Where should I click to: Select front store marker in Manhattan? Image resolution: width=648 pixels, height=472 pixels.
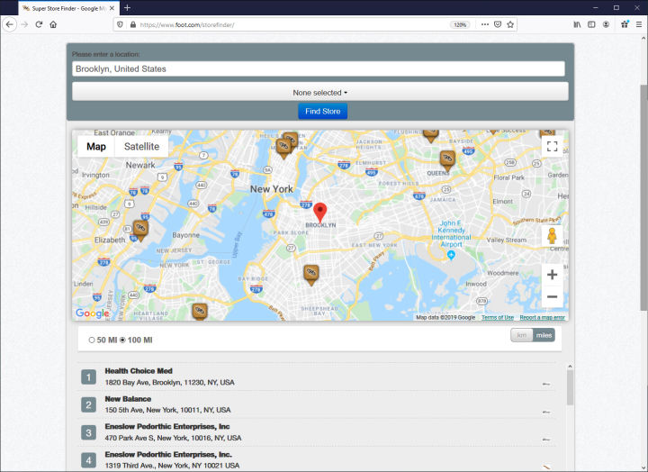pos(283,149)
